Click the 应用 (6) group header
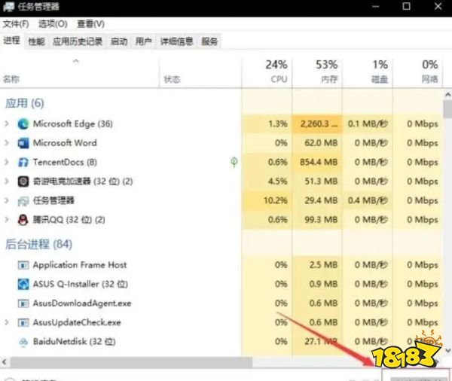The width and height of the screenshot is (452, 381). [x=25, y=103]
